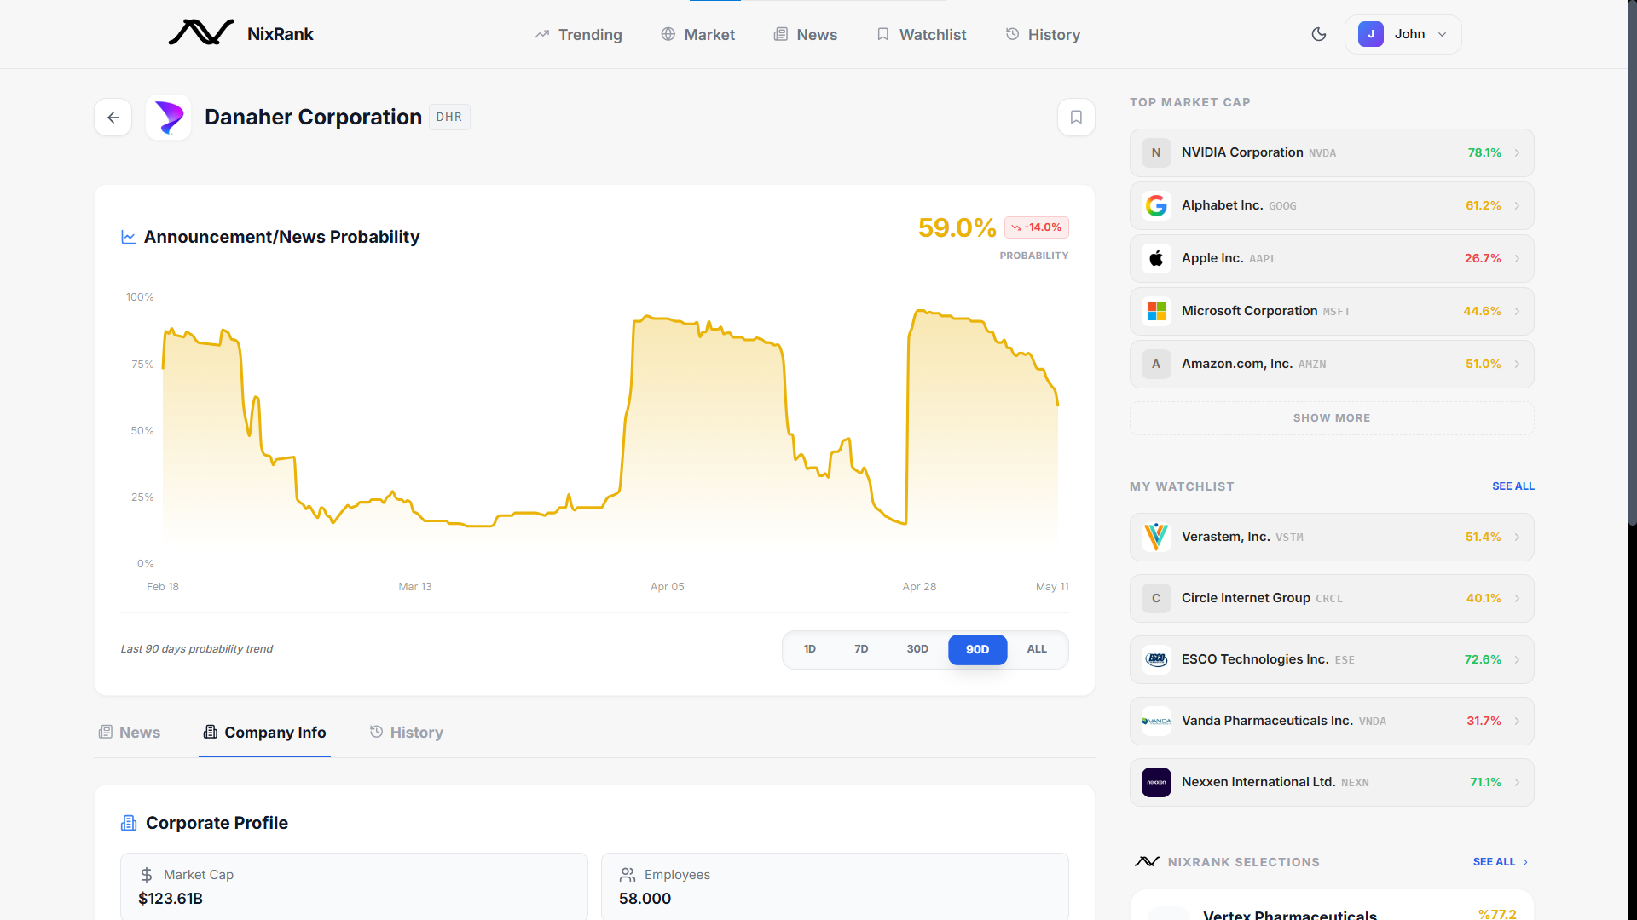Expand Alphabet Inc. row chevron

(x=1517, y=206)
